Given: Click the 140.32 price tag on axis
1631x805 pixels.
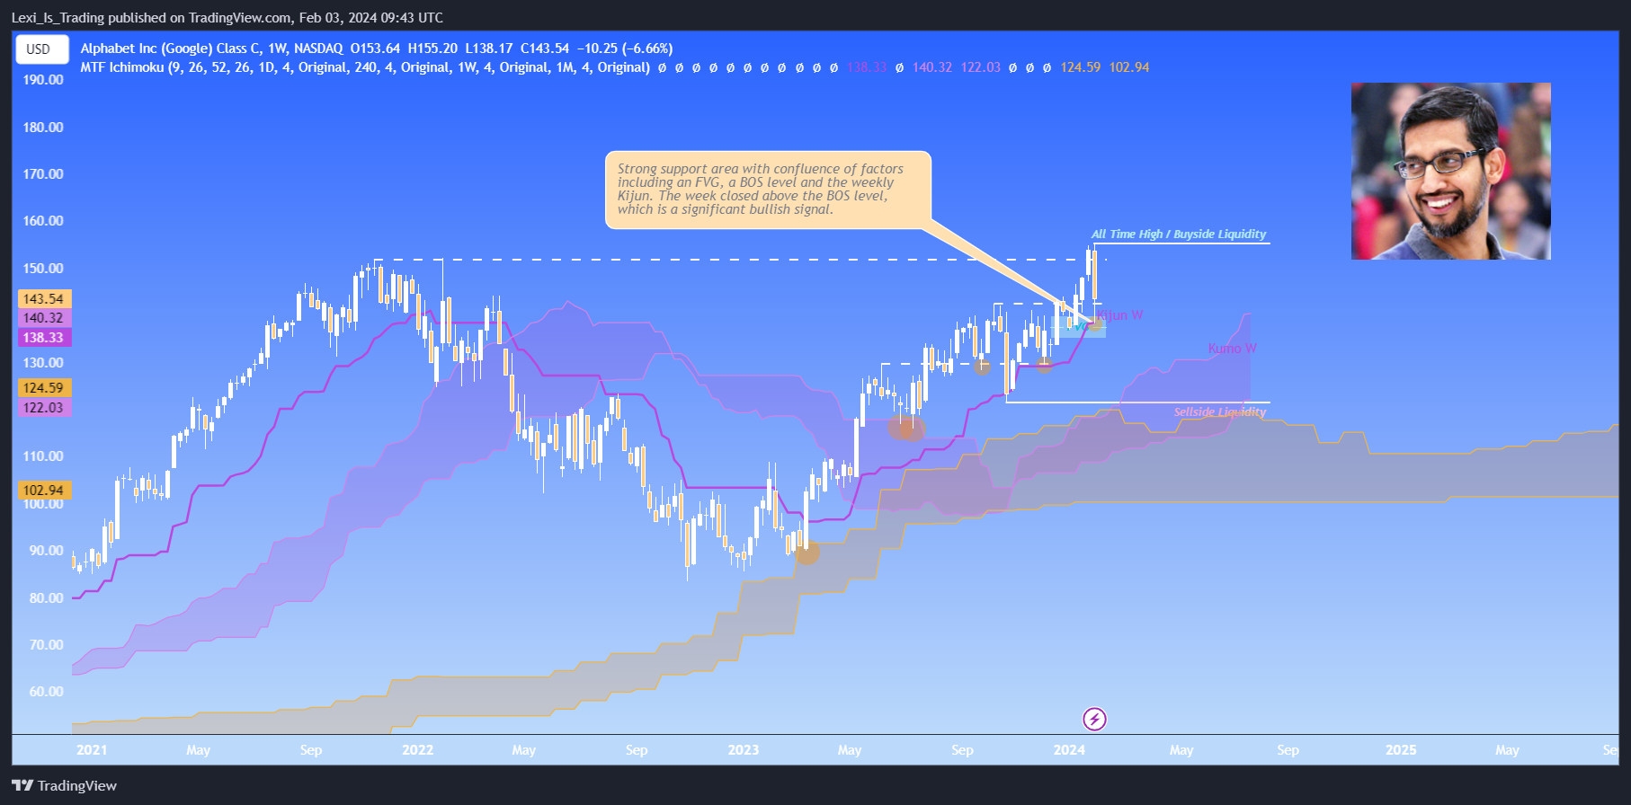Looking at the screenshot, I should pyautogui.click(x=43, y=318).
